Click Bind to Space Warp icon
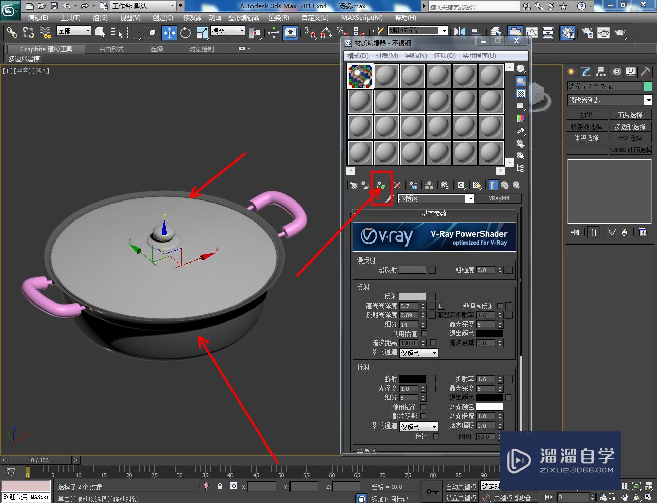657x503 pixels. pos(46,33)
